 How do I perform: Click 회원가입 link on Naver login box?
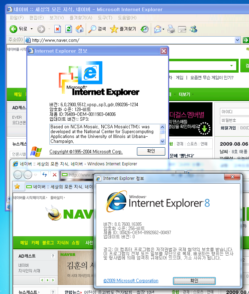[x=228, y=128]
